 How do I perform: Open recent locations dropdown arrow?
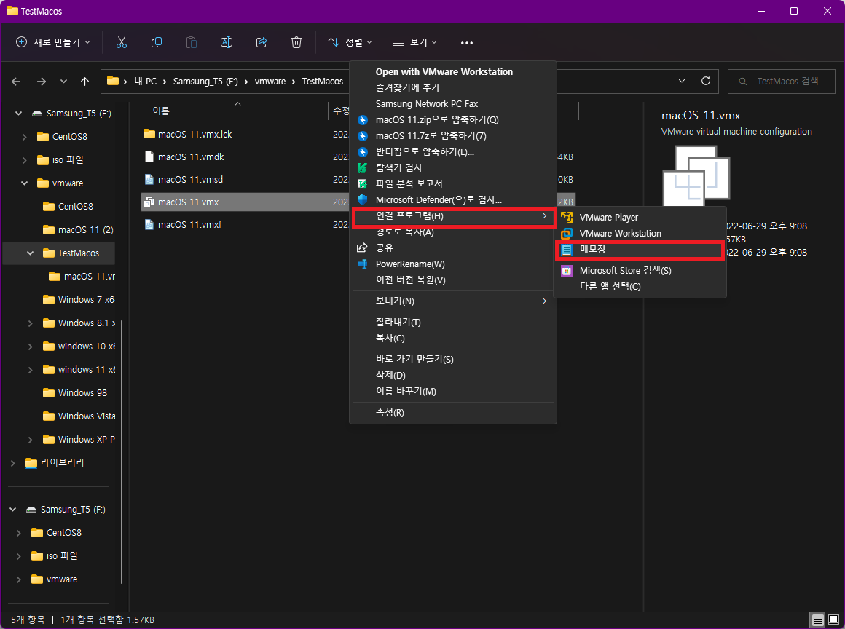[63, 82]
